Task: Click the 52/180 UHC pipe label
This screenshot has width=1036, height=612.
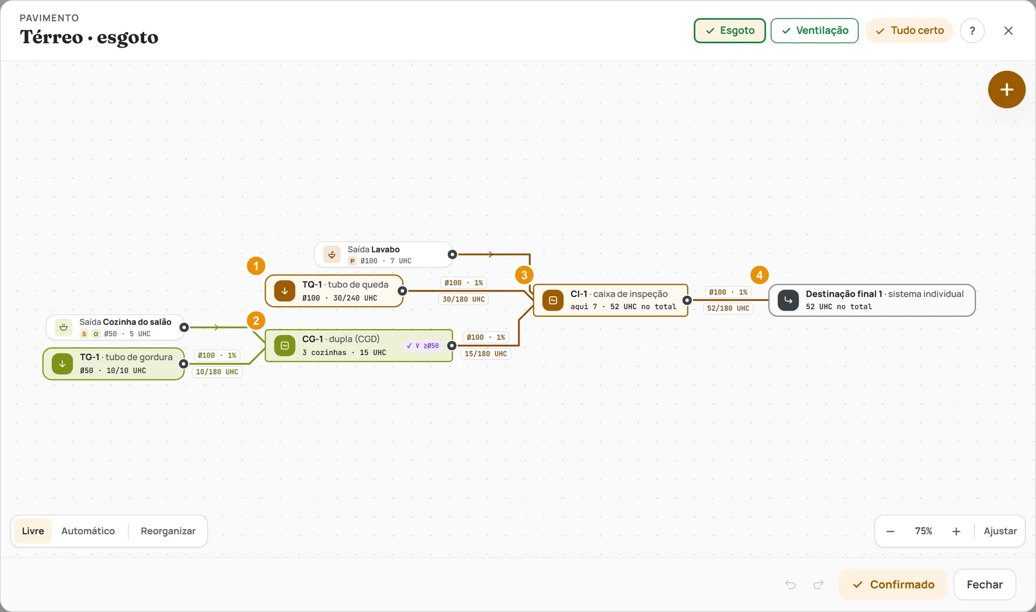Action: coord(728,308)
